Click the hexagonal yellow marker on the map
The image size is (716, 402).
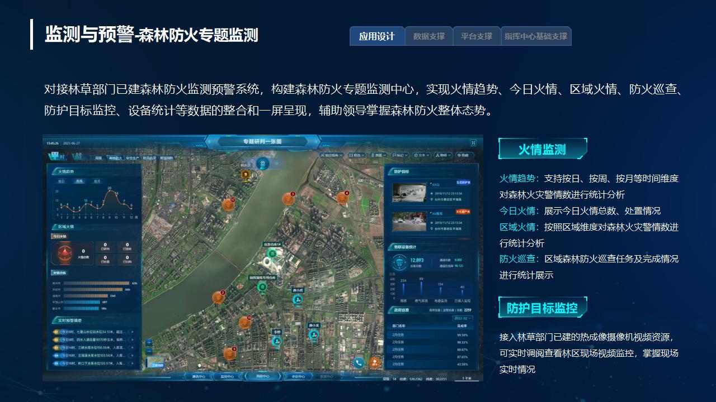245,175
